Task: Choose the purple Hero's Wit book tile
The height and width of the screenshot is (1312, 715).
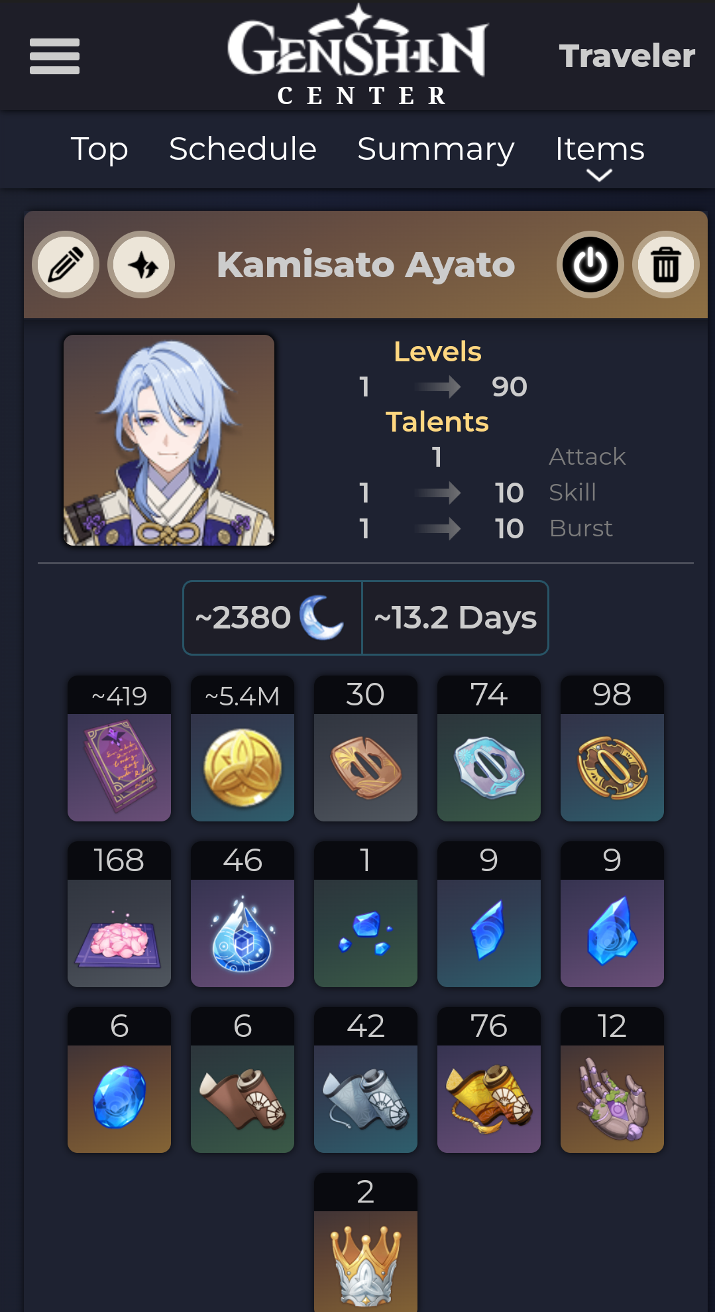Action: pyautogui.click(x=119, y=748)
